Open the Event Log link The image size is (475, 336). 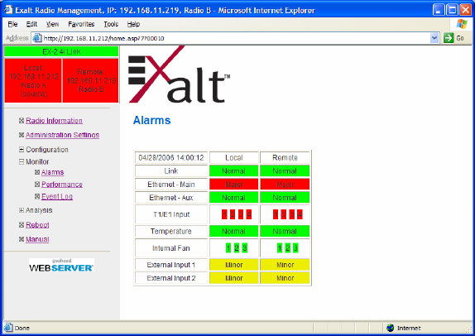click(x=57, y=197)
